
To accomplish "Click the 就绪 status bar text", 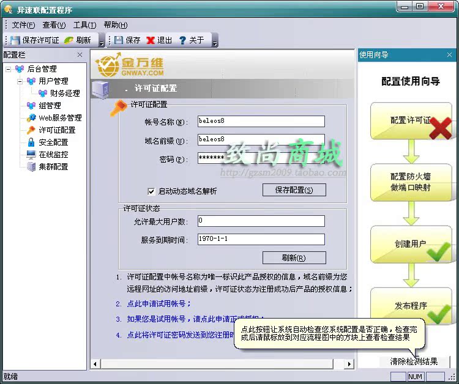I will [10, 377].
